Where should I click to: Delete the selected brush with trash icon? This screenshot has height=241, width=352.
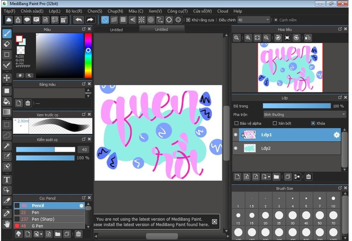78,234
